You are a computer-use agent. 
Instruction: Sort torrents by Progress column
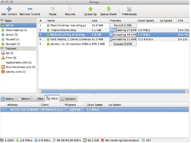pyautogui.click(x=123, y=21)
